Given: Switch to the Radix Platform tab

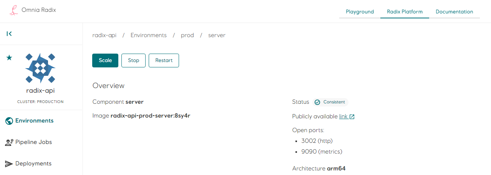Looking at the screenshot, I should point(405,11).
